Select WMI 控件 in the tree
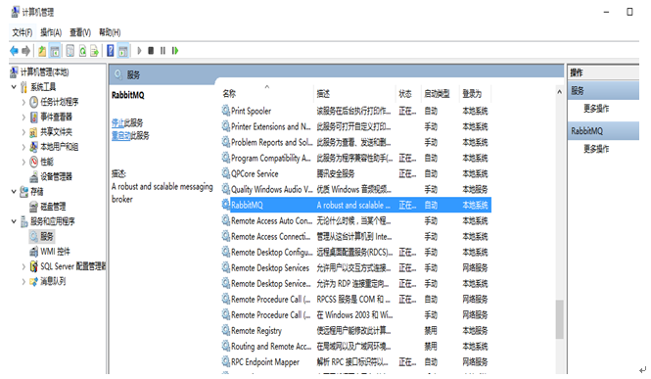This screenshot has height=379, width=651. click(x=55, y=252)
